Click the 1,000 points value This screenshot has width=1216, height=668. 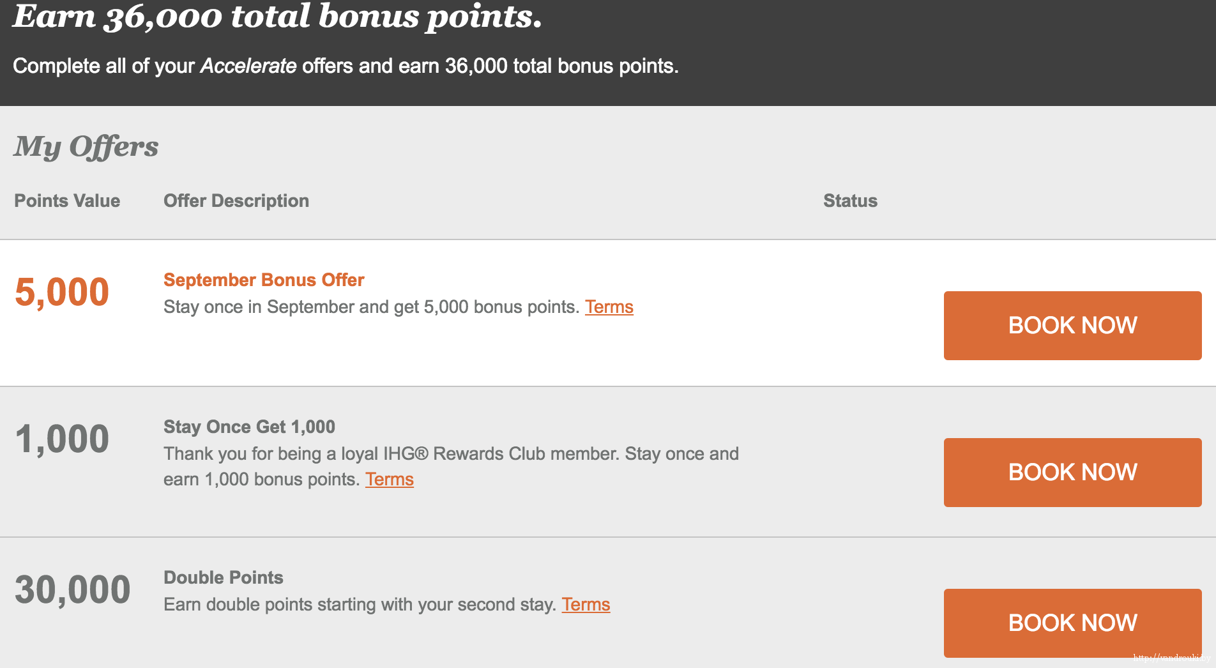click(62, 439)
